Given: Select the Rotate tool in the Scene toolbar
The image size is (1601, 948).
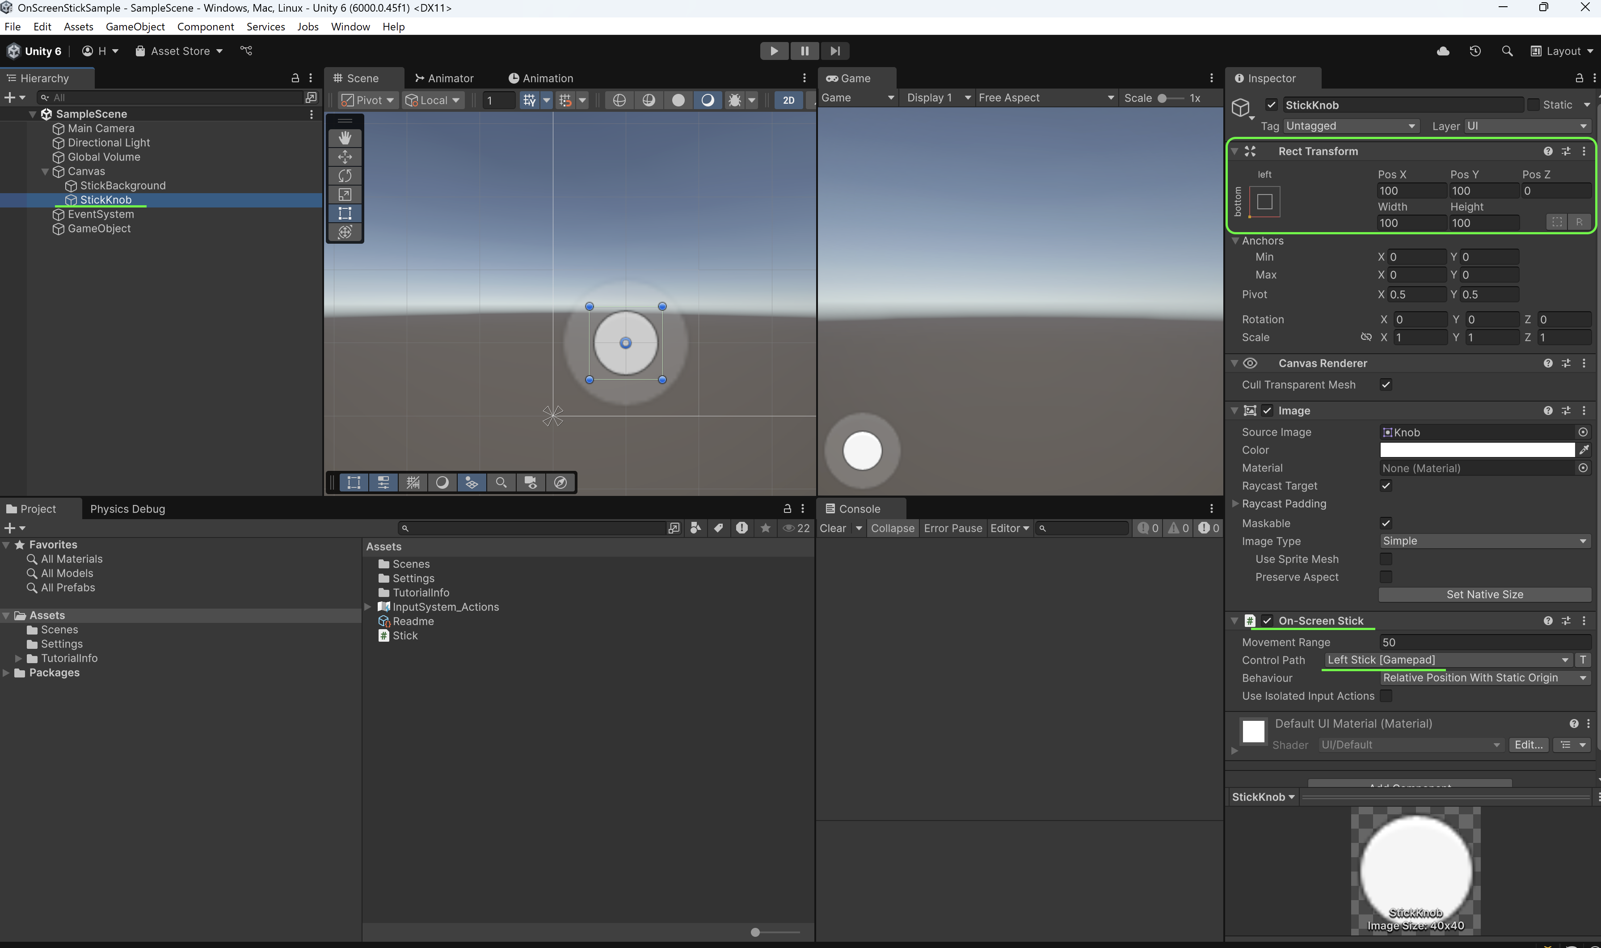Looking at the screenshot, I should tap(345, 176).
